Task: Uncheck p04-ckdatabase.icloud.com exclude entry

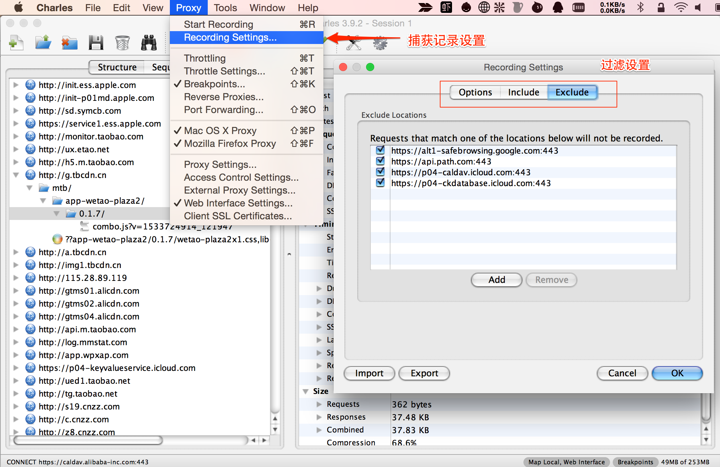Action: click(380, 182)
